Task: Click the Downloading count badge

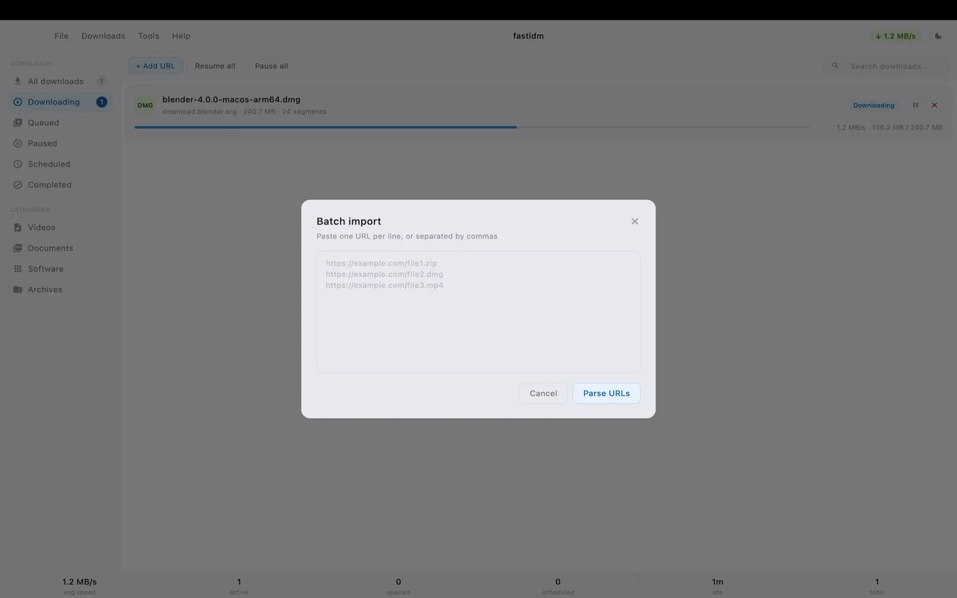Action: (x=102, y=102)
